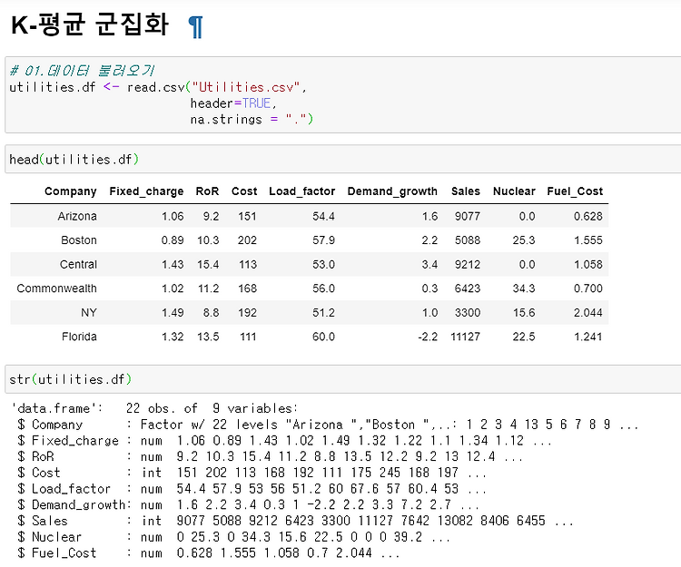The image size is (681, 567).
Task: Click Arizona's Sales value 9077
Action: [468, 216]
